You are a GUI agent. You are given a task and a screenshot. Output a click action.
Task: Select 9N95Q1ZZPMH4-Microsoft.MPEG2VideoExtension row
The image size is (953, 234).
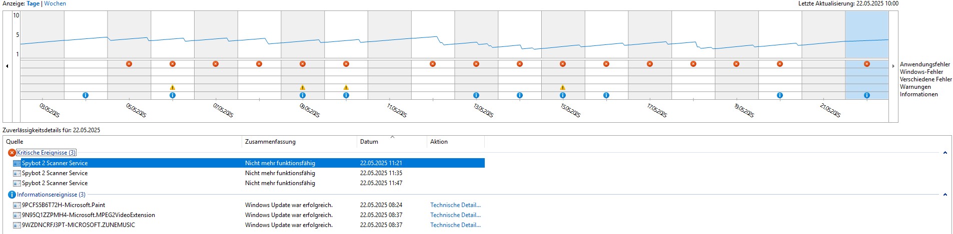(249, 215)
